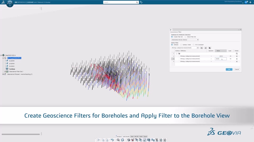Click OK in Geoscience Filter dialog
Image resolution: width=254 pixels, height=142 pixels.
tap(229, 69)
